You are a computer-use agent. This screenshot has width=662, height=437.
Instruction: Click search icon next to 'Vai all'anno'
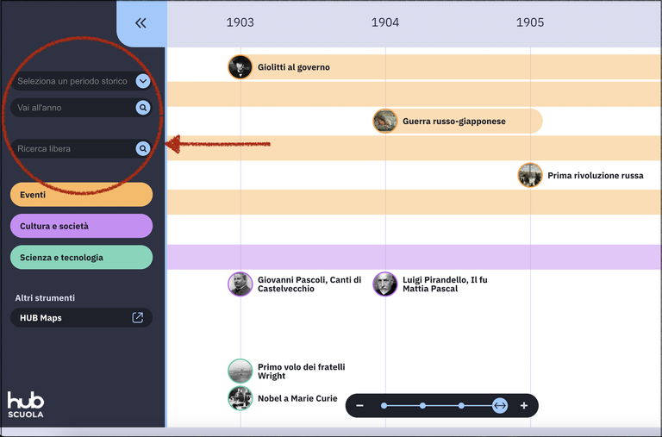click(143, 108)
